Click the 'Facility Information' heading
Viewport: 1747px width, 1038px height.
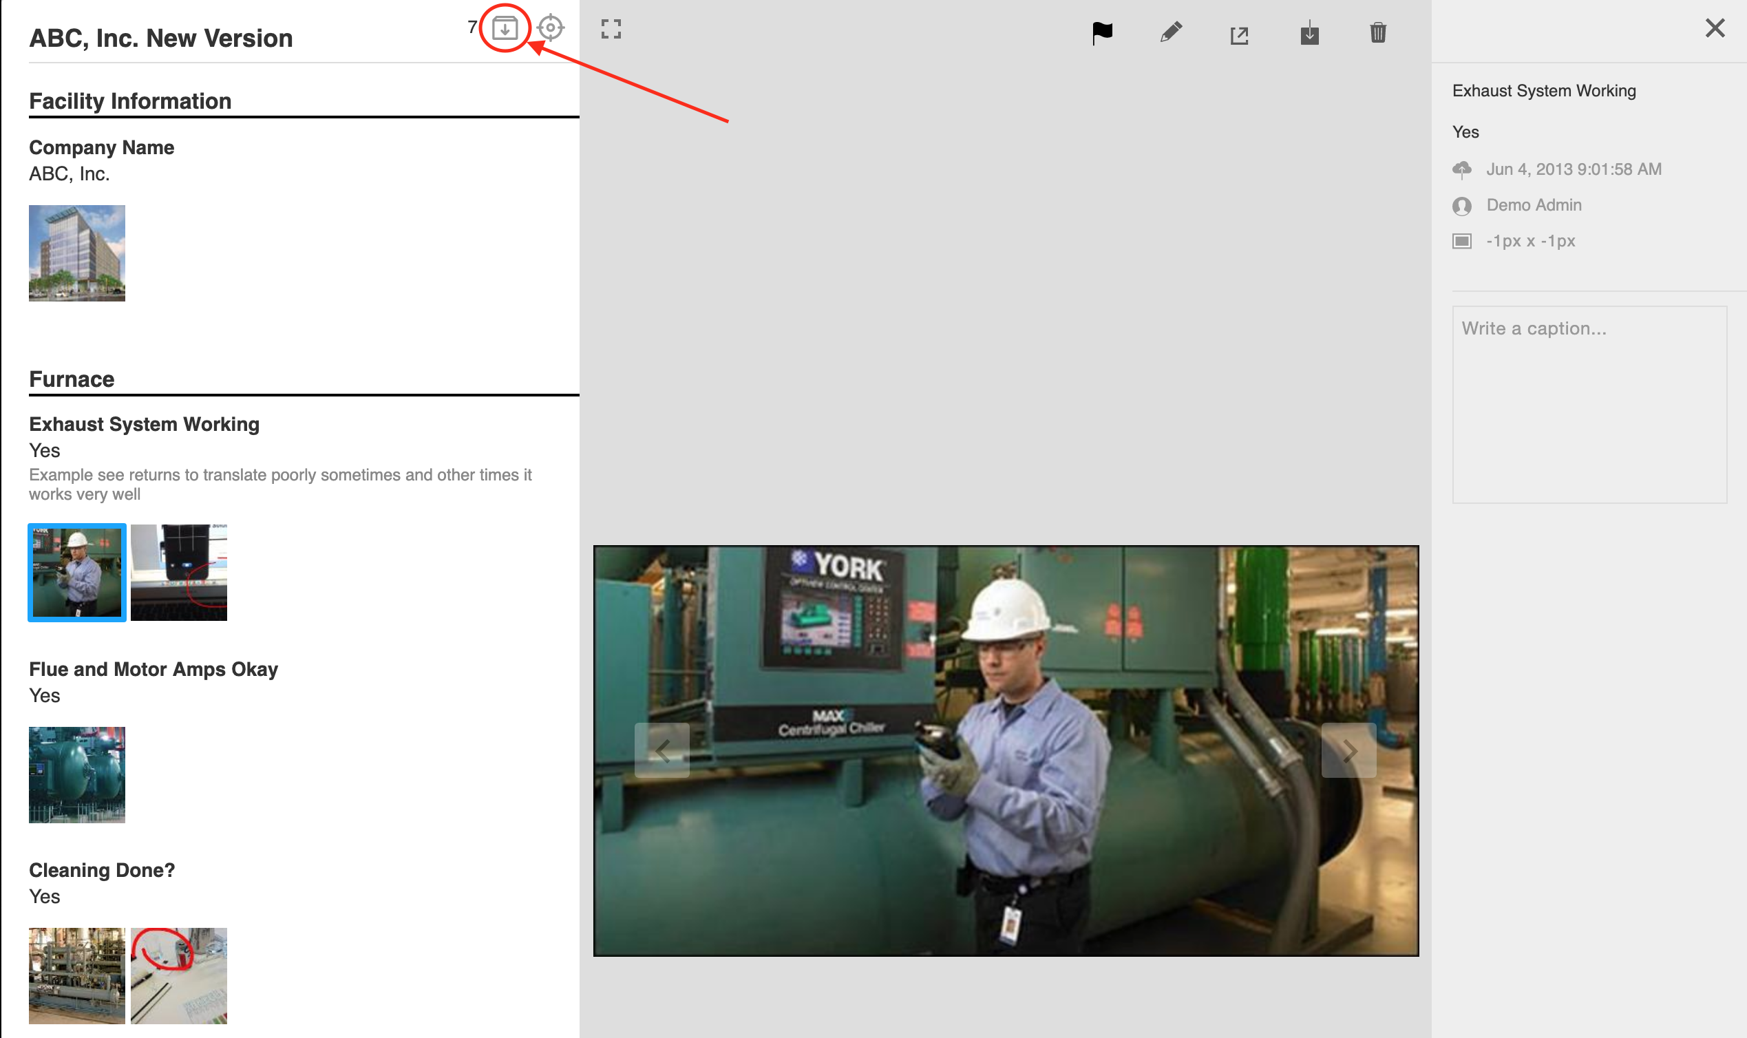click(x=130, y=100)
